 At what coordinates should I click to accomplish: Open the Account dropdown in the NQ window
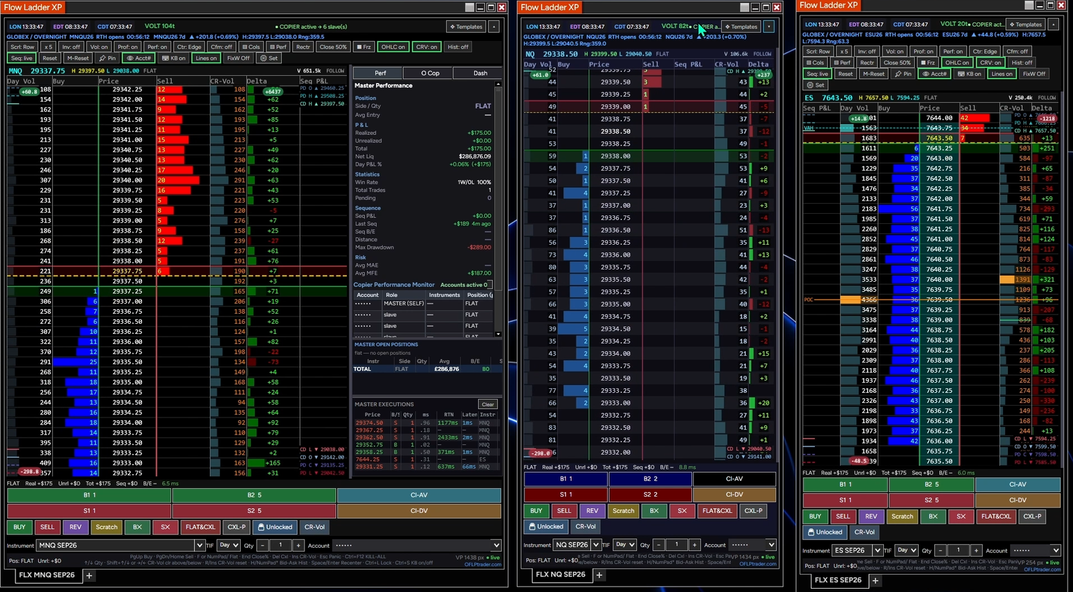click(x=752, y=544)
